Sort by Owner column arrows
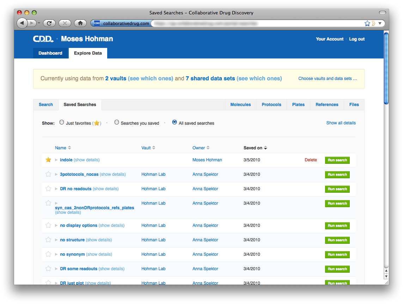This screenshot has width=403, height=304. click(x=208, y=148)
